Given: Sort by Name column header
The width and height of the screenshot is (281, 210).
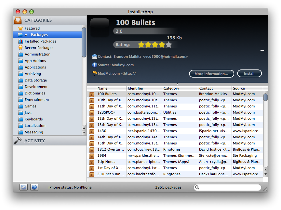Looking at the screenshot, I should pos(111,88).
